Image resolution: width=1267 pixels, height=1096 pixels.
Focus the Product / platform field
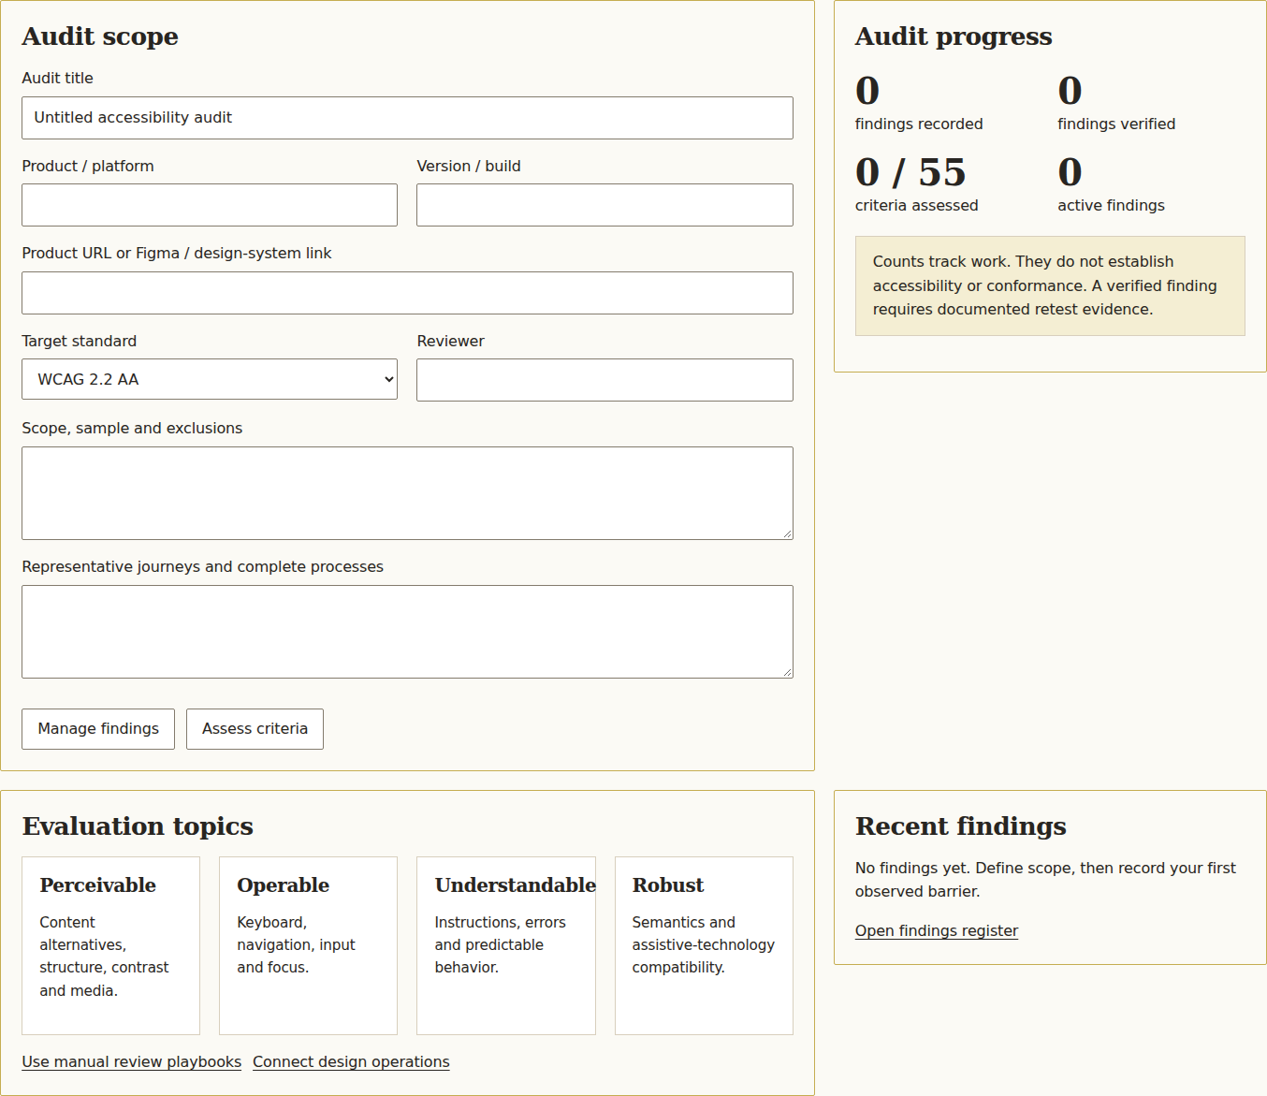210,205
